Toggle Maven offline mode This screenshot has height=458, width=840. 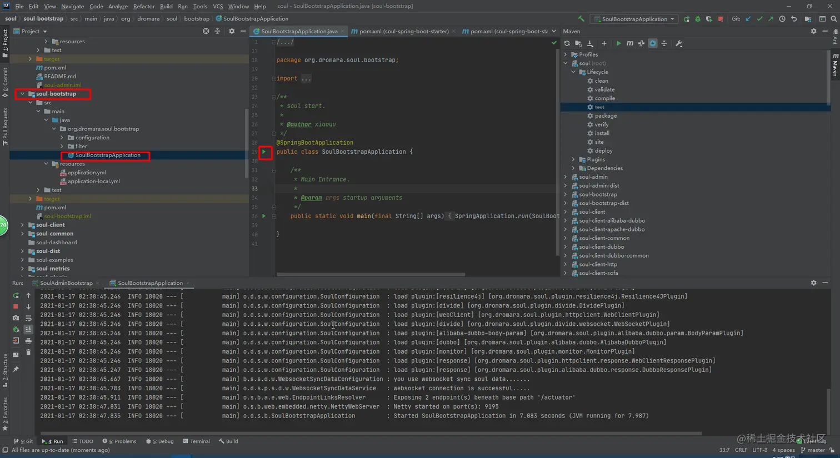click(x=641, y=43)
